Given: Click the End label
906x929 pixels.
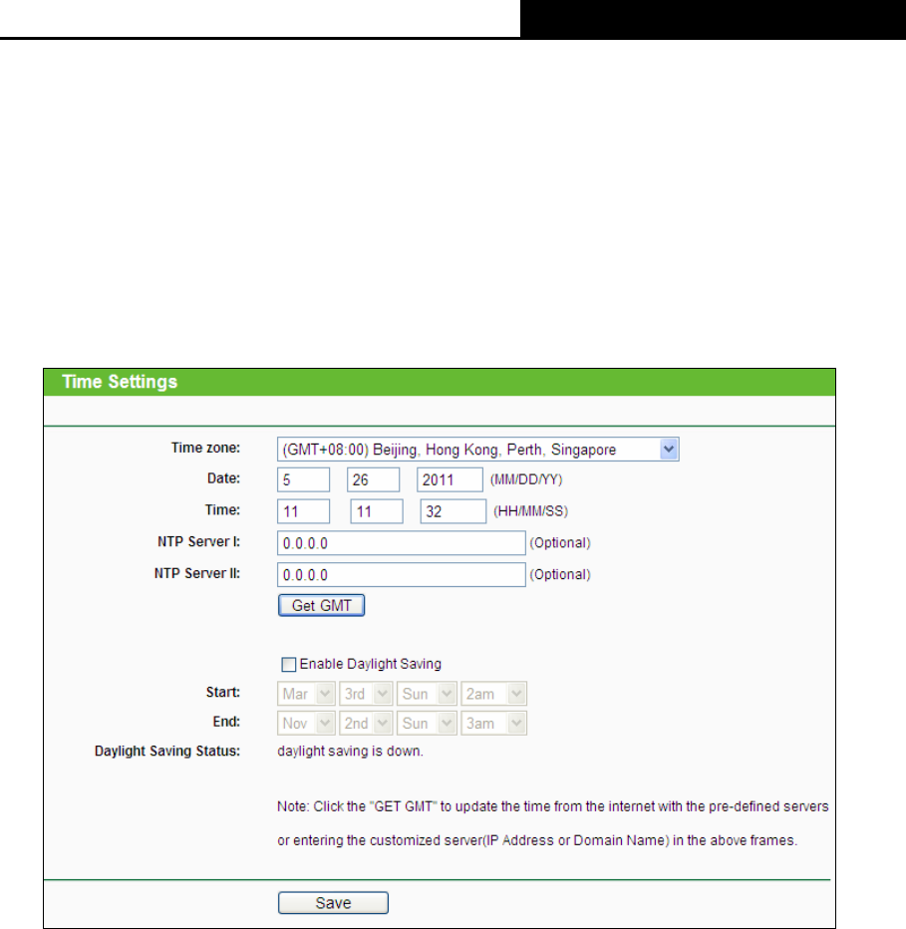Looking at the screenshot, I should (226, 722).
